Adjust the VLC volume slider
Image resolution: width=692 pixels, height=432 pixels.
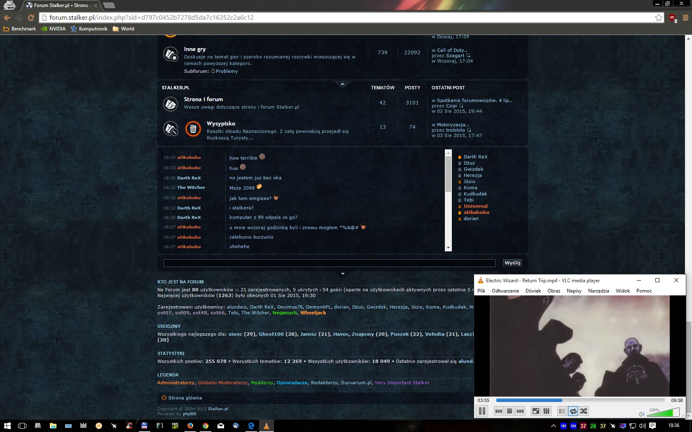663,413
